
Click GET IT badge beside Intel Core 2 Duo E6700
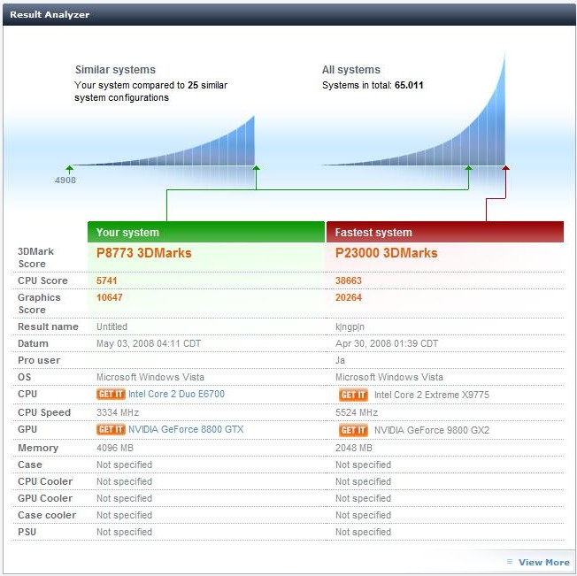(111, 394)
